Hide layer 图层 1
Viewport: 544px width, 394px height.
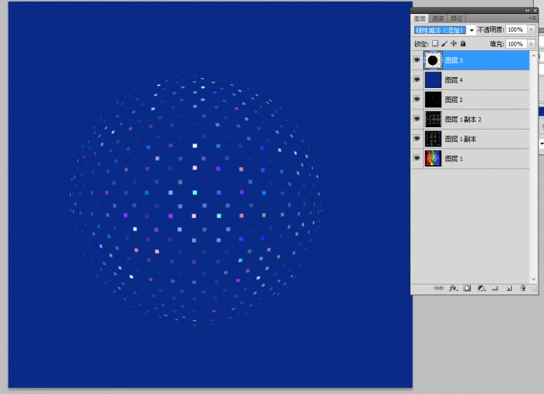(417, 158)
